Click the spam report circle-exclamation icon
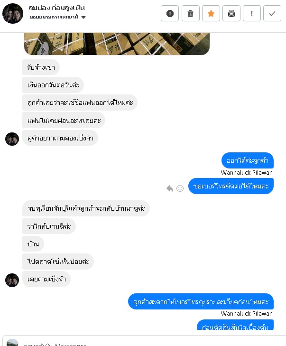The image size is (286, 346). point(170,13)
